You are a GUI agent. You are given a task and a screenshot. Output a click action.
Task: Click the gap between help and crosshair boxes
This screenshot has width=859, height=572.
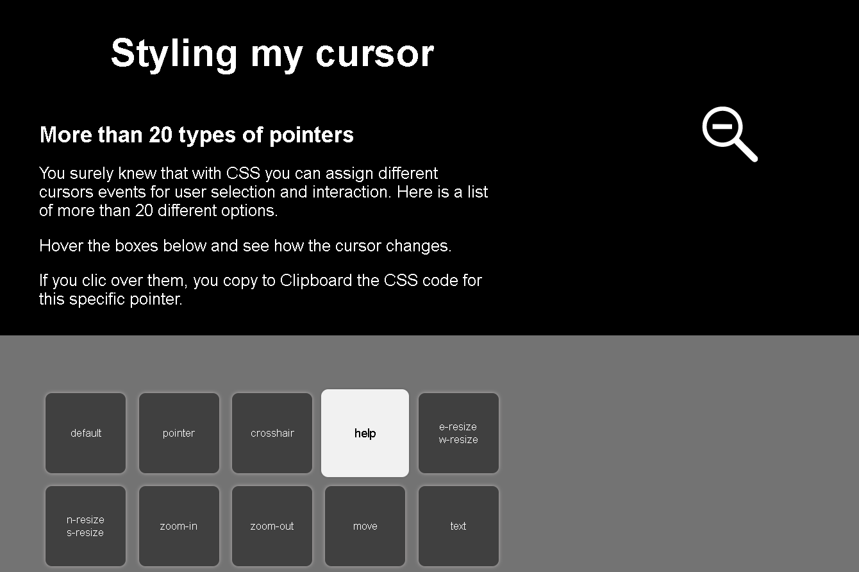click(318, 433)
